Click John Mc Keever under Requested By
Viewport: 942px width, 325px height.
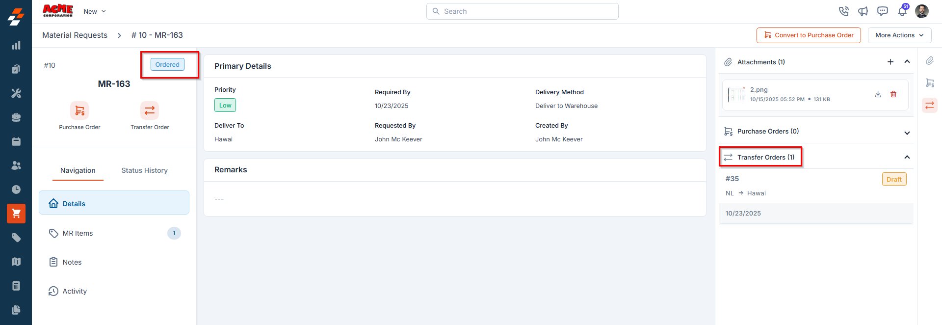coord(398,139)
